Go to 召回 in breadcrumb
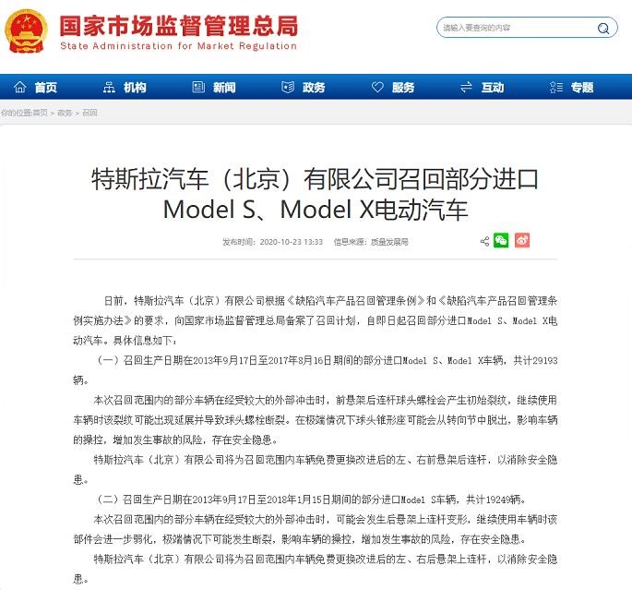632x590 pixels. point(89,113)
